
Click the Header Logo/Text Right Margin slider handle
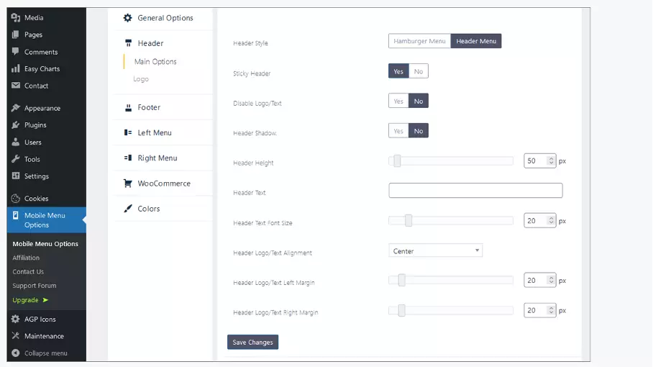pos(401,310)
